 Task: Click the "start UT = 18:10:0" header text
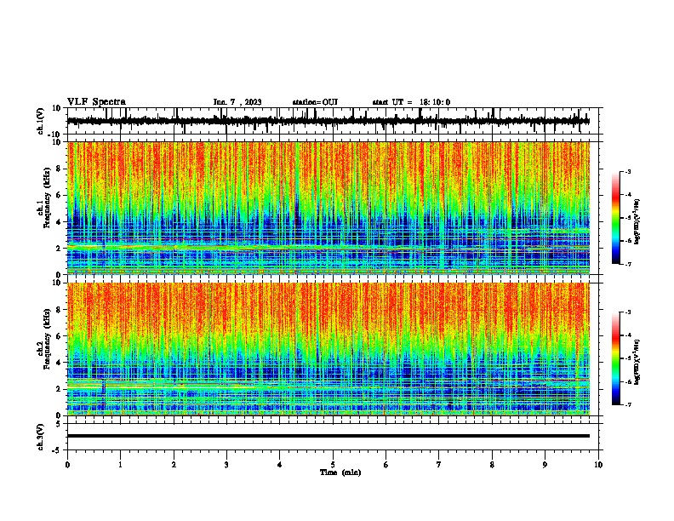click(411, 102)
